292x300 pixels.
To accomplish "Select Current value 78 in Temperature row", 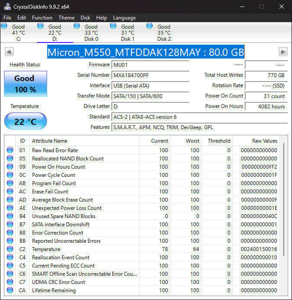I will (x=165, y=249).
